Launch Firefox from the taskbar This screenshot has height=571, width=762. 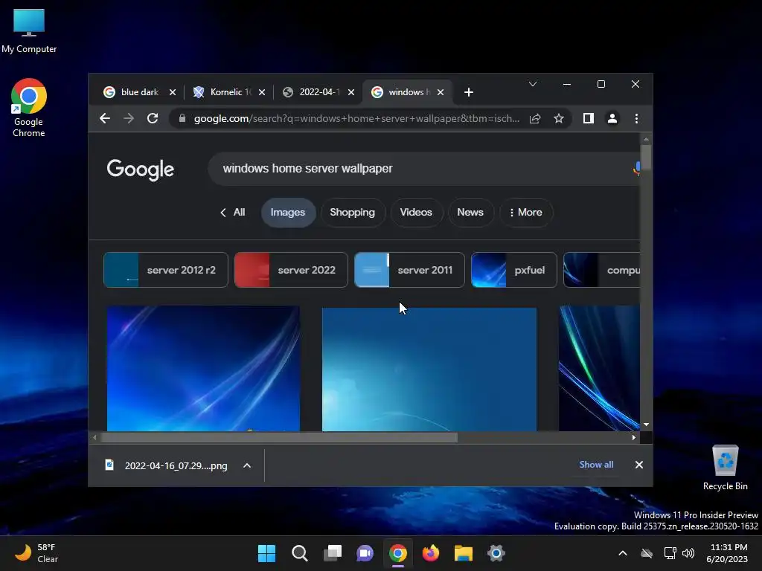coord(431,553)
